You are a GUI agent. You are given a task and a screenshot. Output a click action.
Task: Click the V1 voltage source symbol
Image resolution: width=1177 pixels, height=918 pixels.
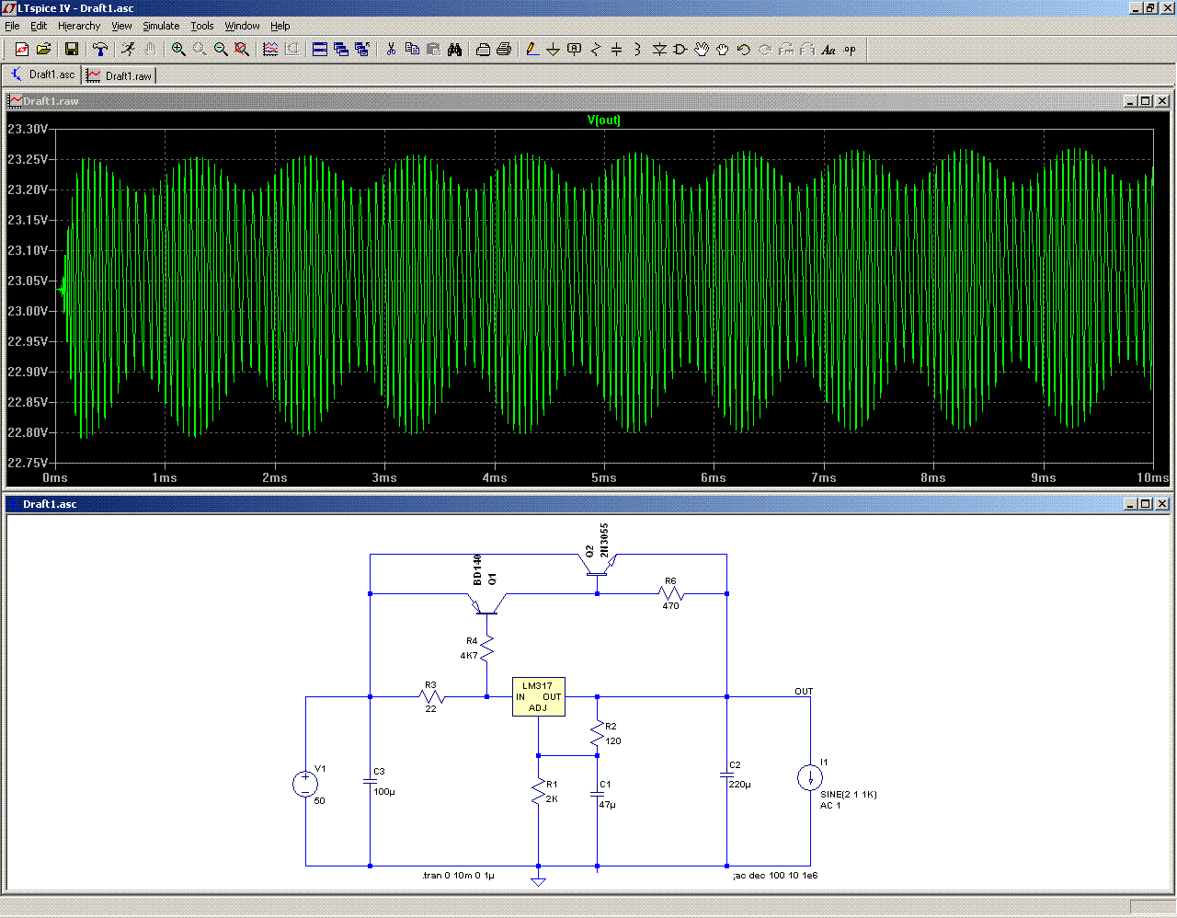305,784
